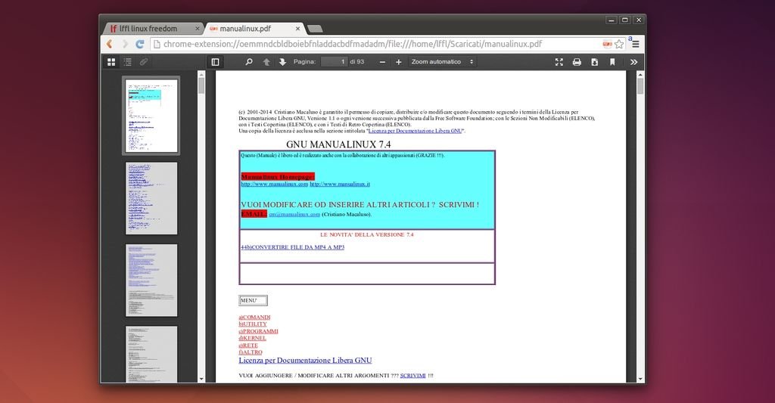Viewport: 775px width, 403px height.
Task: Select the first page thumbnail
Action: point(151,116)
